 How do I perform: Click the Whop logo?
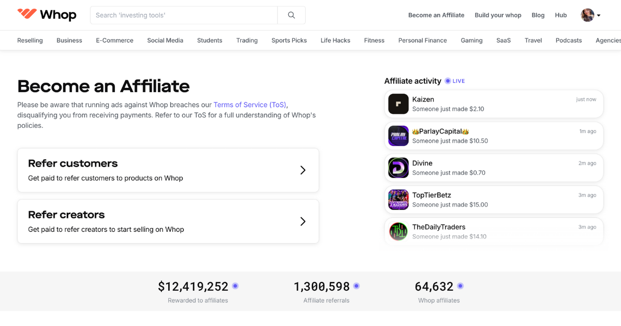pyautogui.click(x=47, y=15)
